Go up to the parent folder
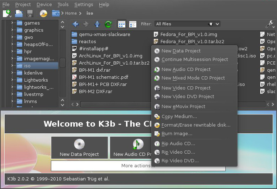Image resolution: width=277 pixels, height=189 pixels. (x=97, y=24)
